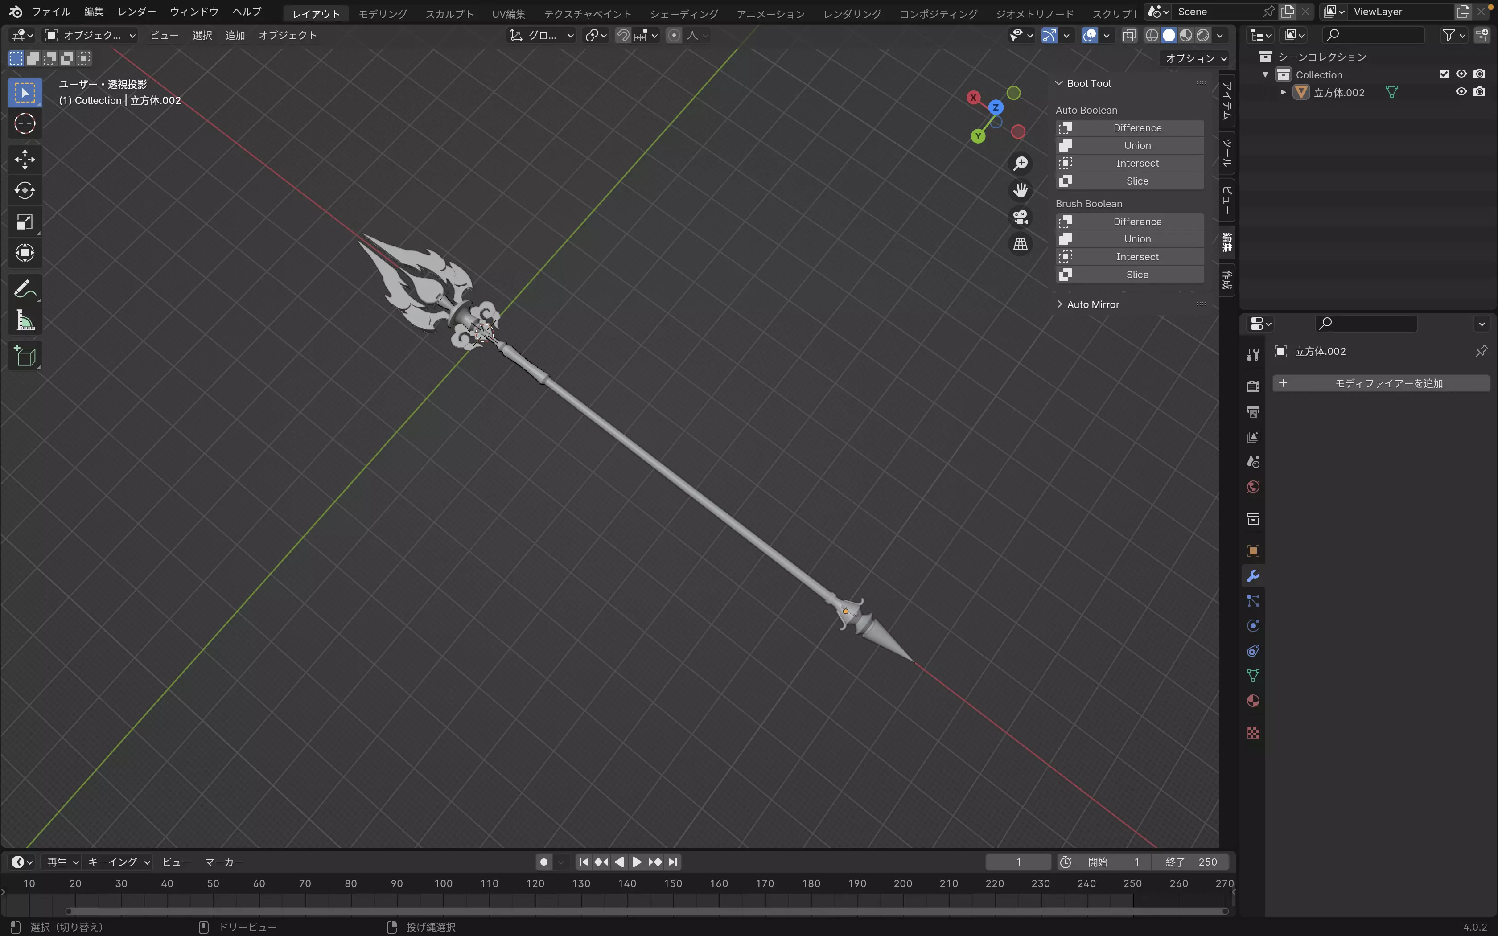This screenshot has width=1498, height=936.
Task: Open the Object Data properties tab
Action: point(1253,676)
